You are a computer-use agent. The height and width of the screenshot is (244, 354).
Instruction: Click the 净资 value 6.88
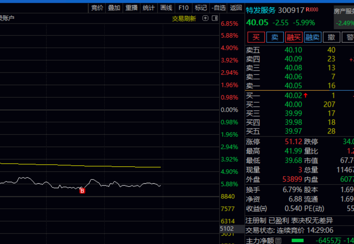coord(295,199)
